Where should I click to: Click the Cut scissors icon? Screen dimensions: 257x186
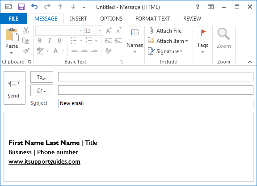[26, 30]
